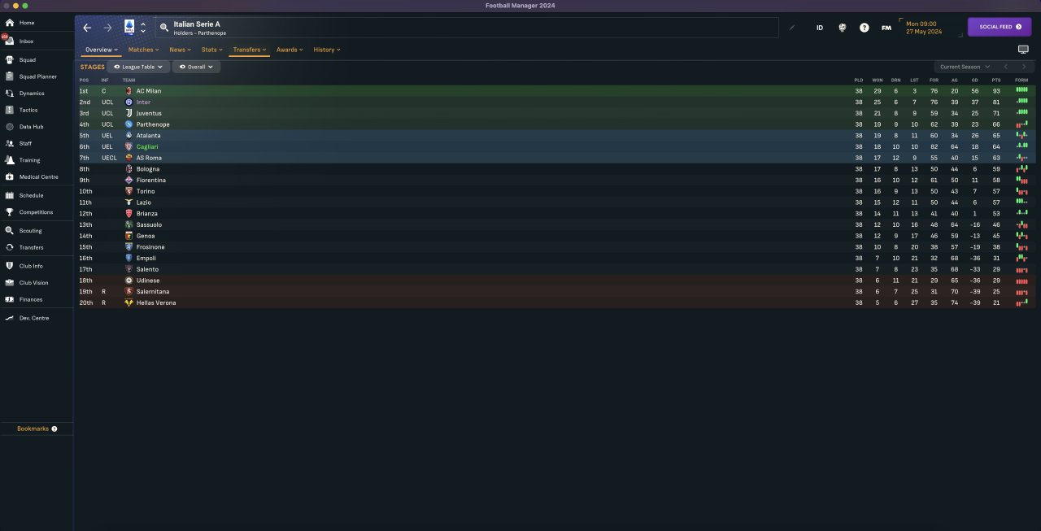Open the ID in-game editor icon
The width and height of the screenshot is (1041, 531).
(x=819, y=28)
